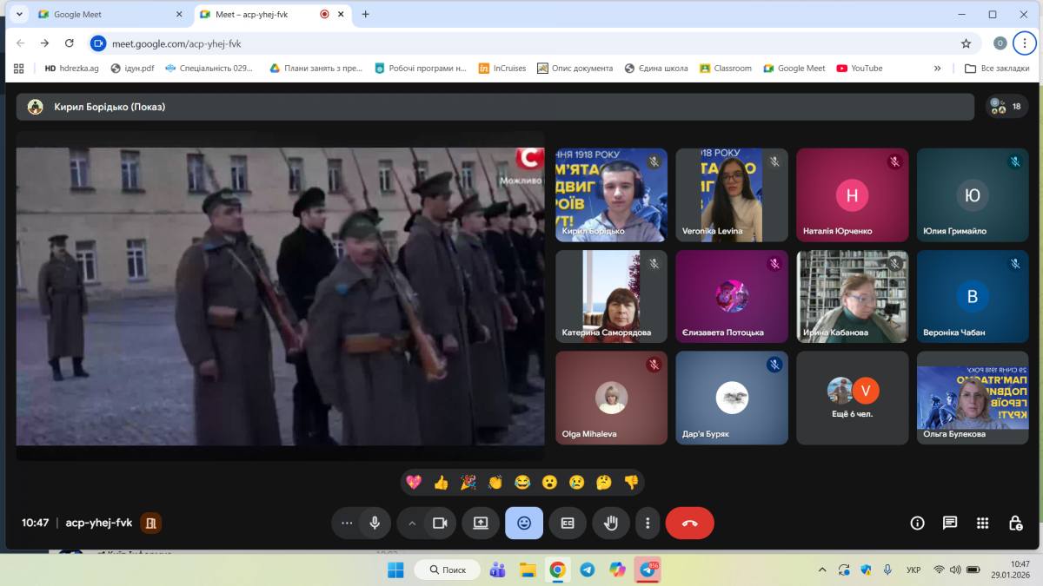Open more options vertical dots menu

coord(648,523)
